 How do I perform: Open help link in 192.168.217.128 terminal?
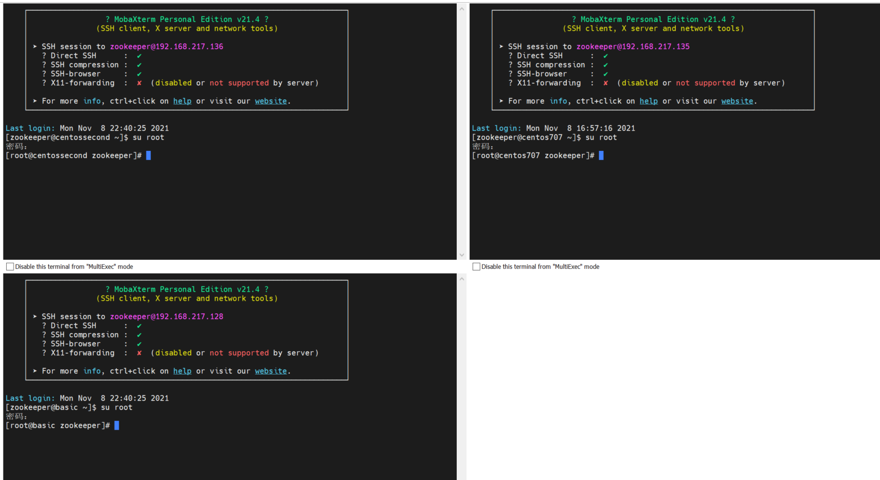pyautogui.click(x=182, y=371)
